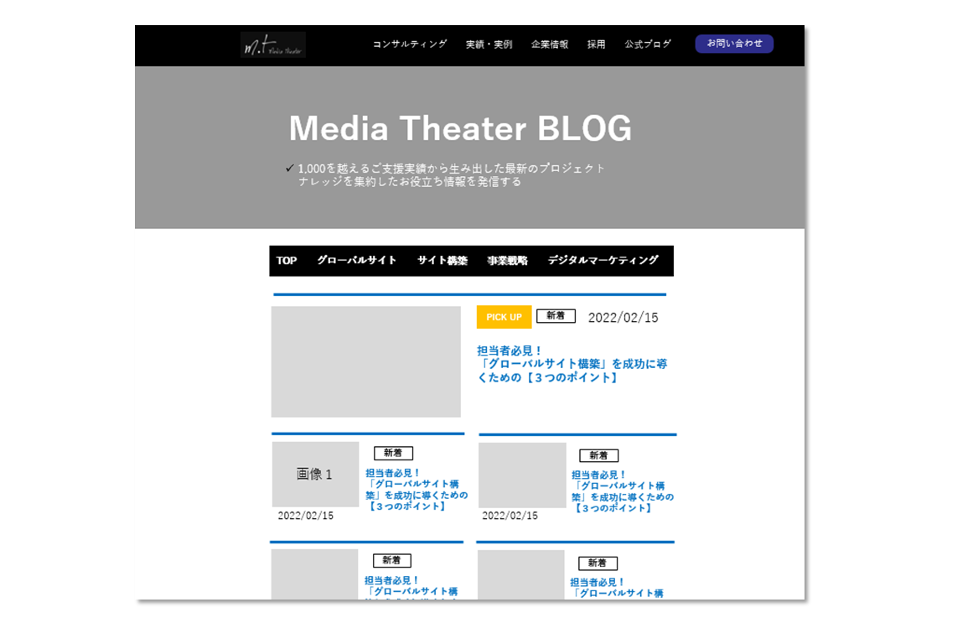Switch to the TOP category tab
The image size is (978, 623).
tap(287, 260)
